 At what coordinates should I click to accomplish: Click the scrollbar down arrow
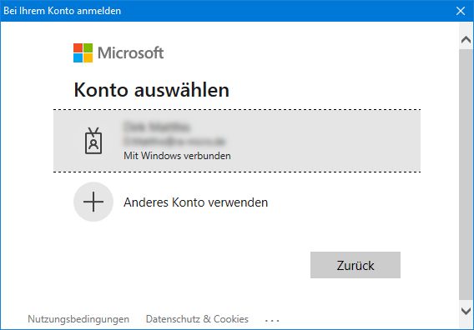466,311
